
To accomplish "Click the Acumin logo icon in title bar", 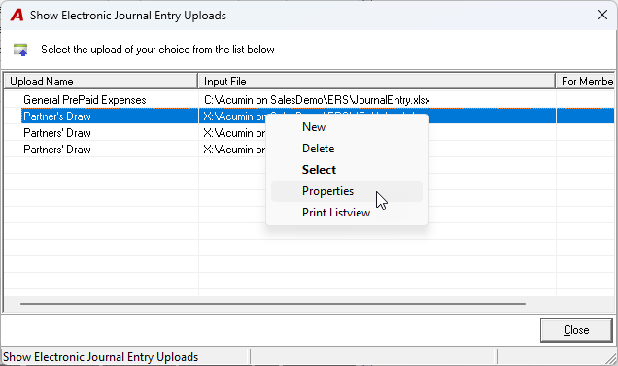I will (17, 16).
